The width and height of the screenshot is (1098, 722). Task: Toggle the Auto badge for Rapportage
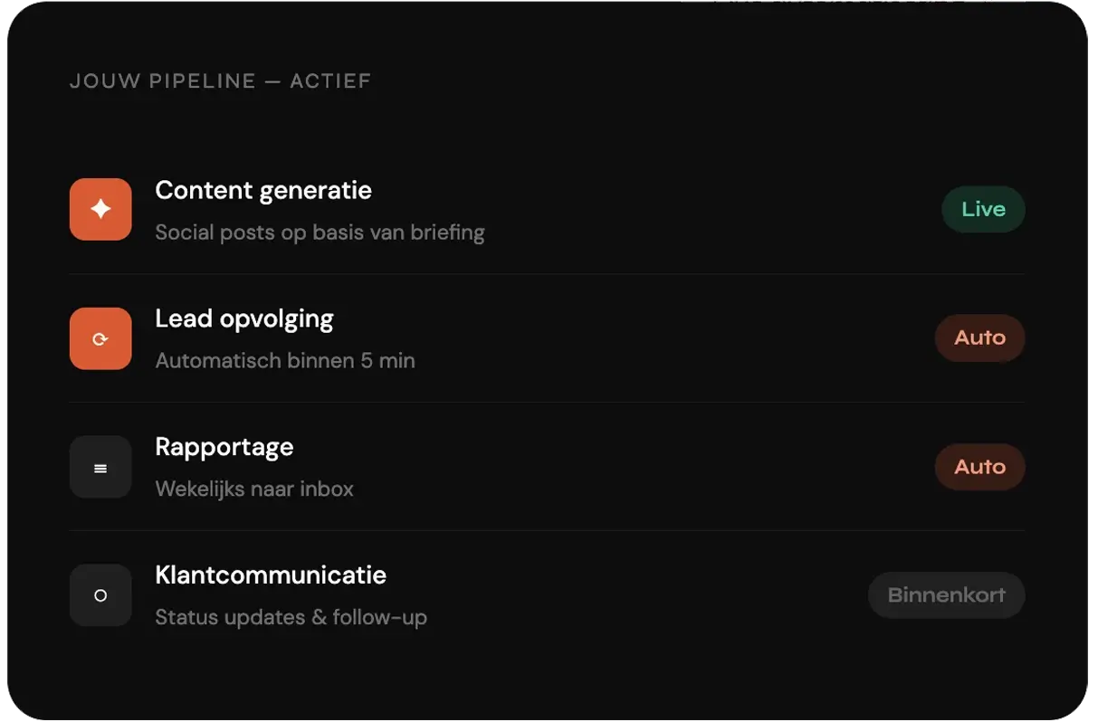click(979, 467)
